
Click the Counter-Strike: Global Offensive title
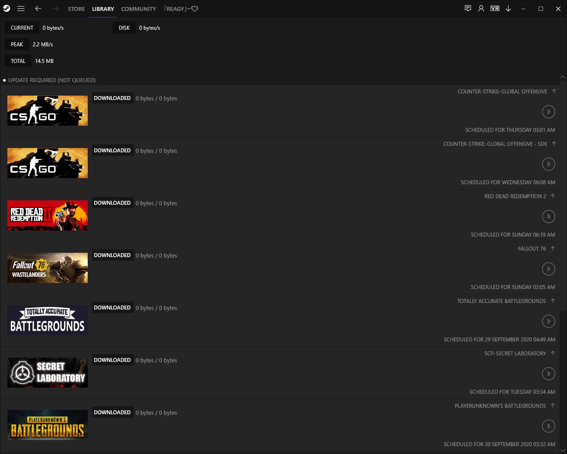pyautogui.click(x=502, y=92)
